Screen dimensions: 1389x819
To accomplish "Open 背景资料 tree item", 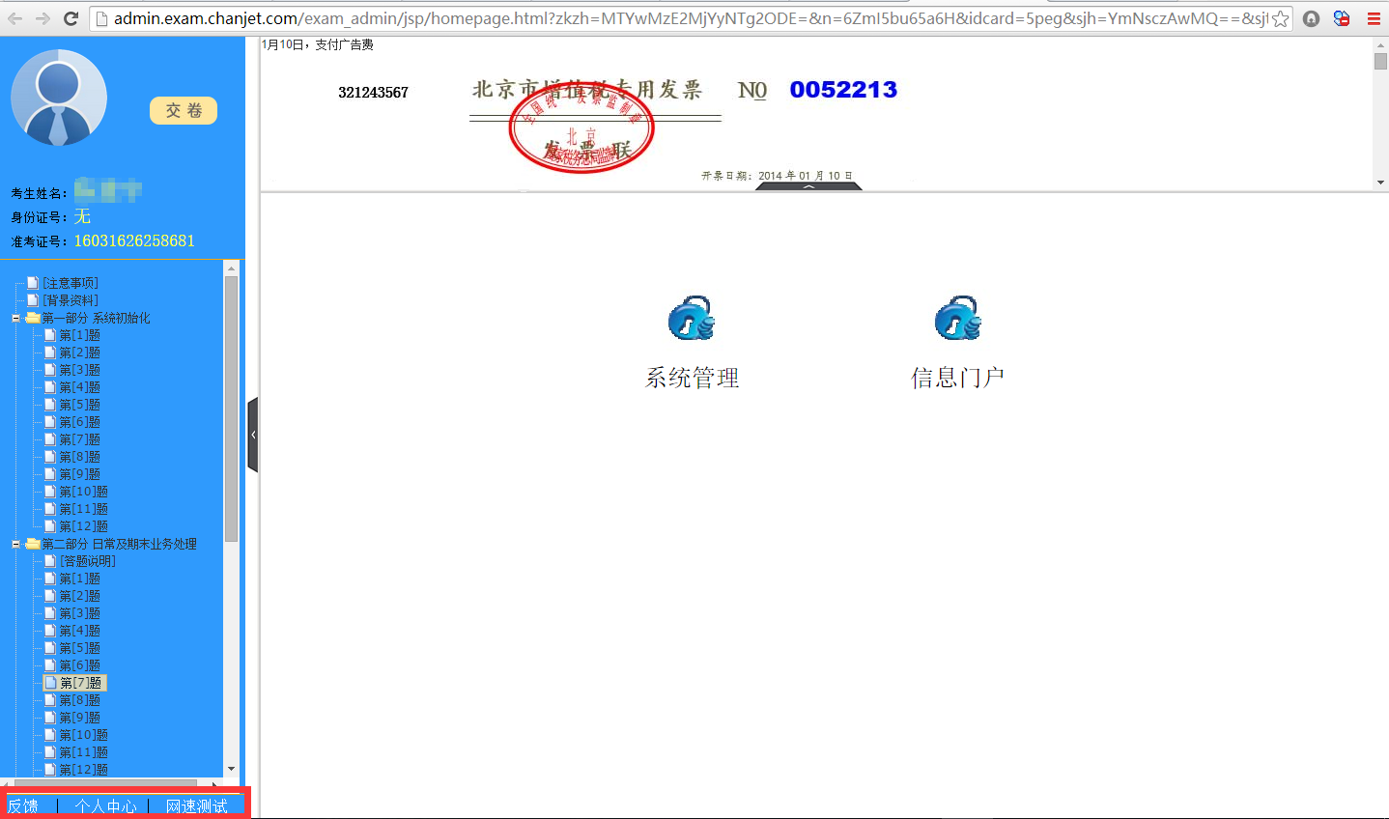I will click(x=70, y=300).
